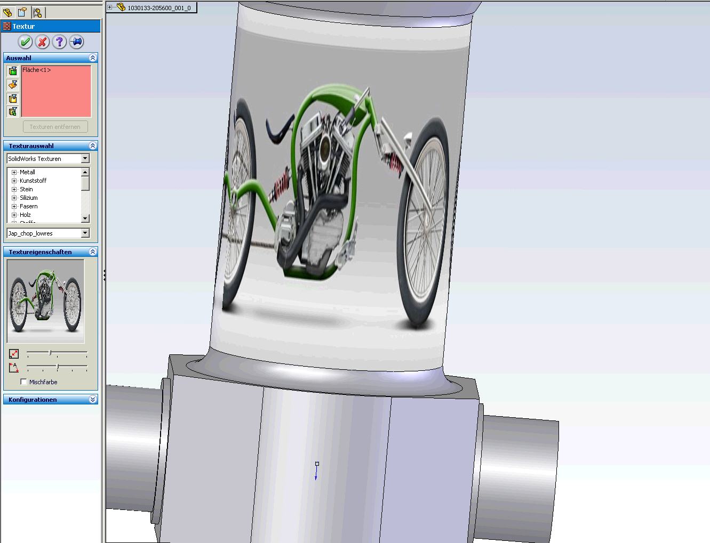Collapse the Texturauswahl section
The height and width of the screenshot is (543, 710).
93,145
